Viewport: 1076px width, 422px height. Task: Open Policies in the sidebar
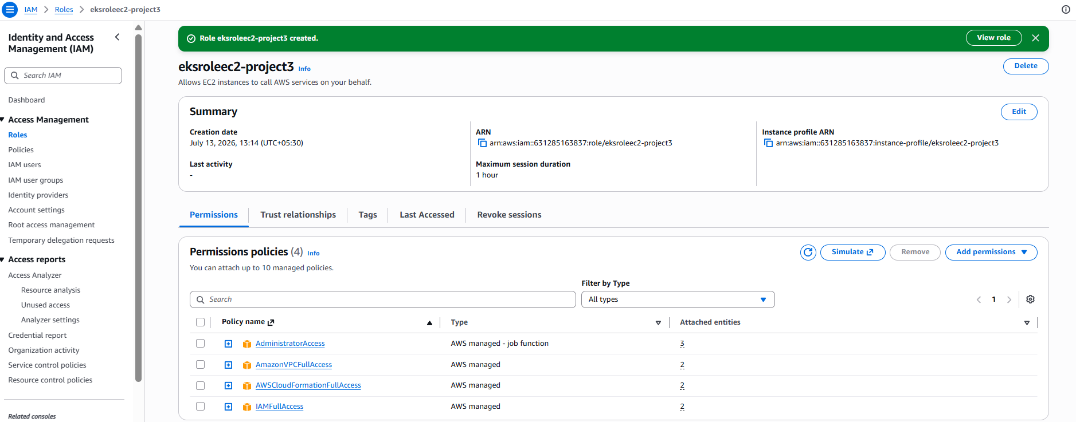click(21, 150)
